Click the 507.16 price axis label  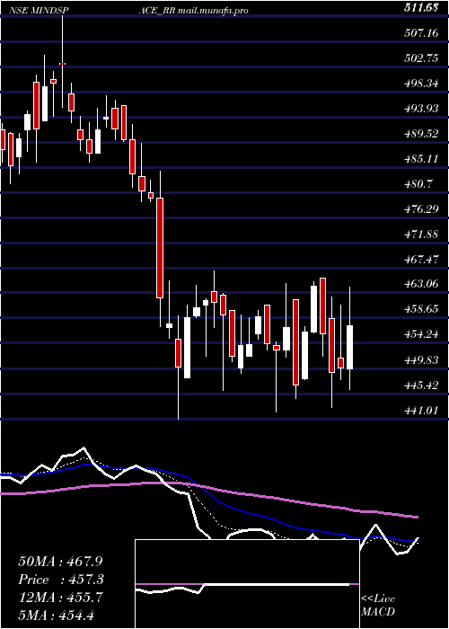[421, 33]
